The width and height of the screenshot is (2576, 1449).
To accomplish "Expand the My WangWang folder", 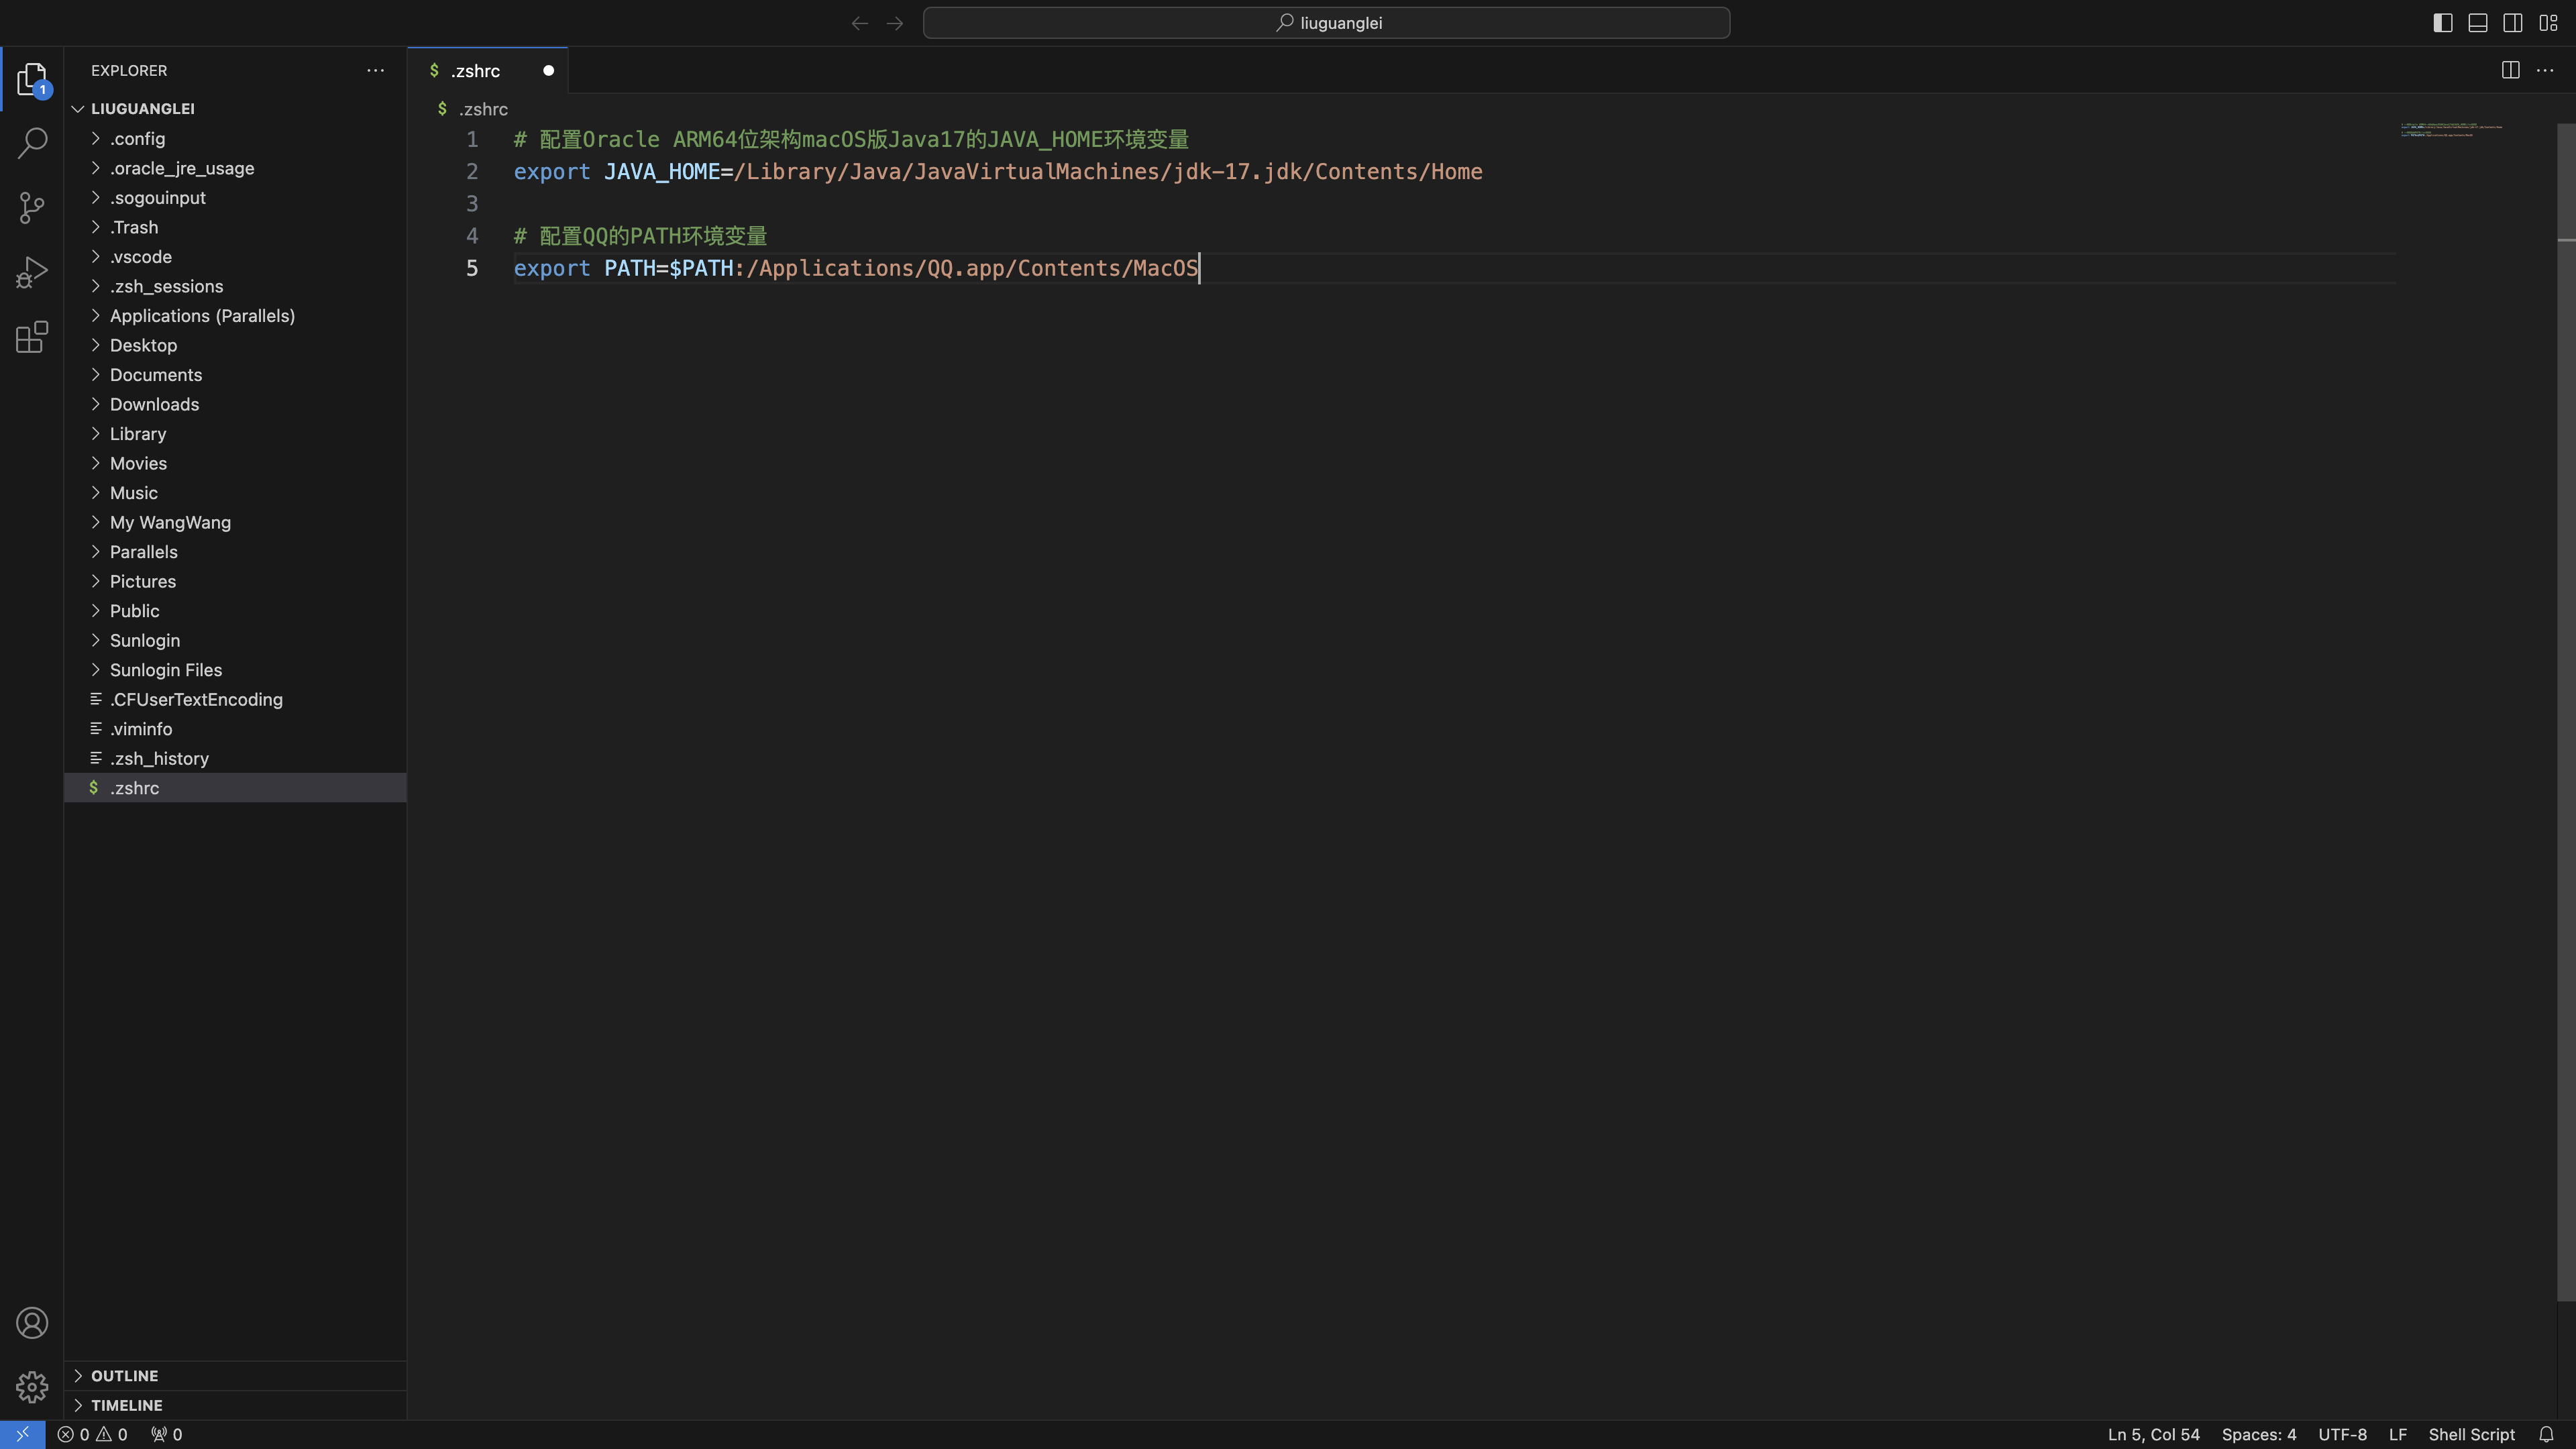I will coord(235,522).
